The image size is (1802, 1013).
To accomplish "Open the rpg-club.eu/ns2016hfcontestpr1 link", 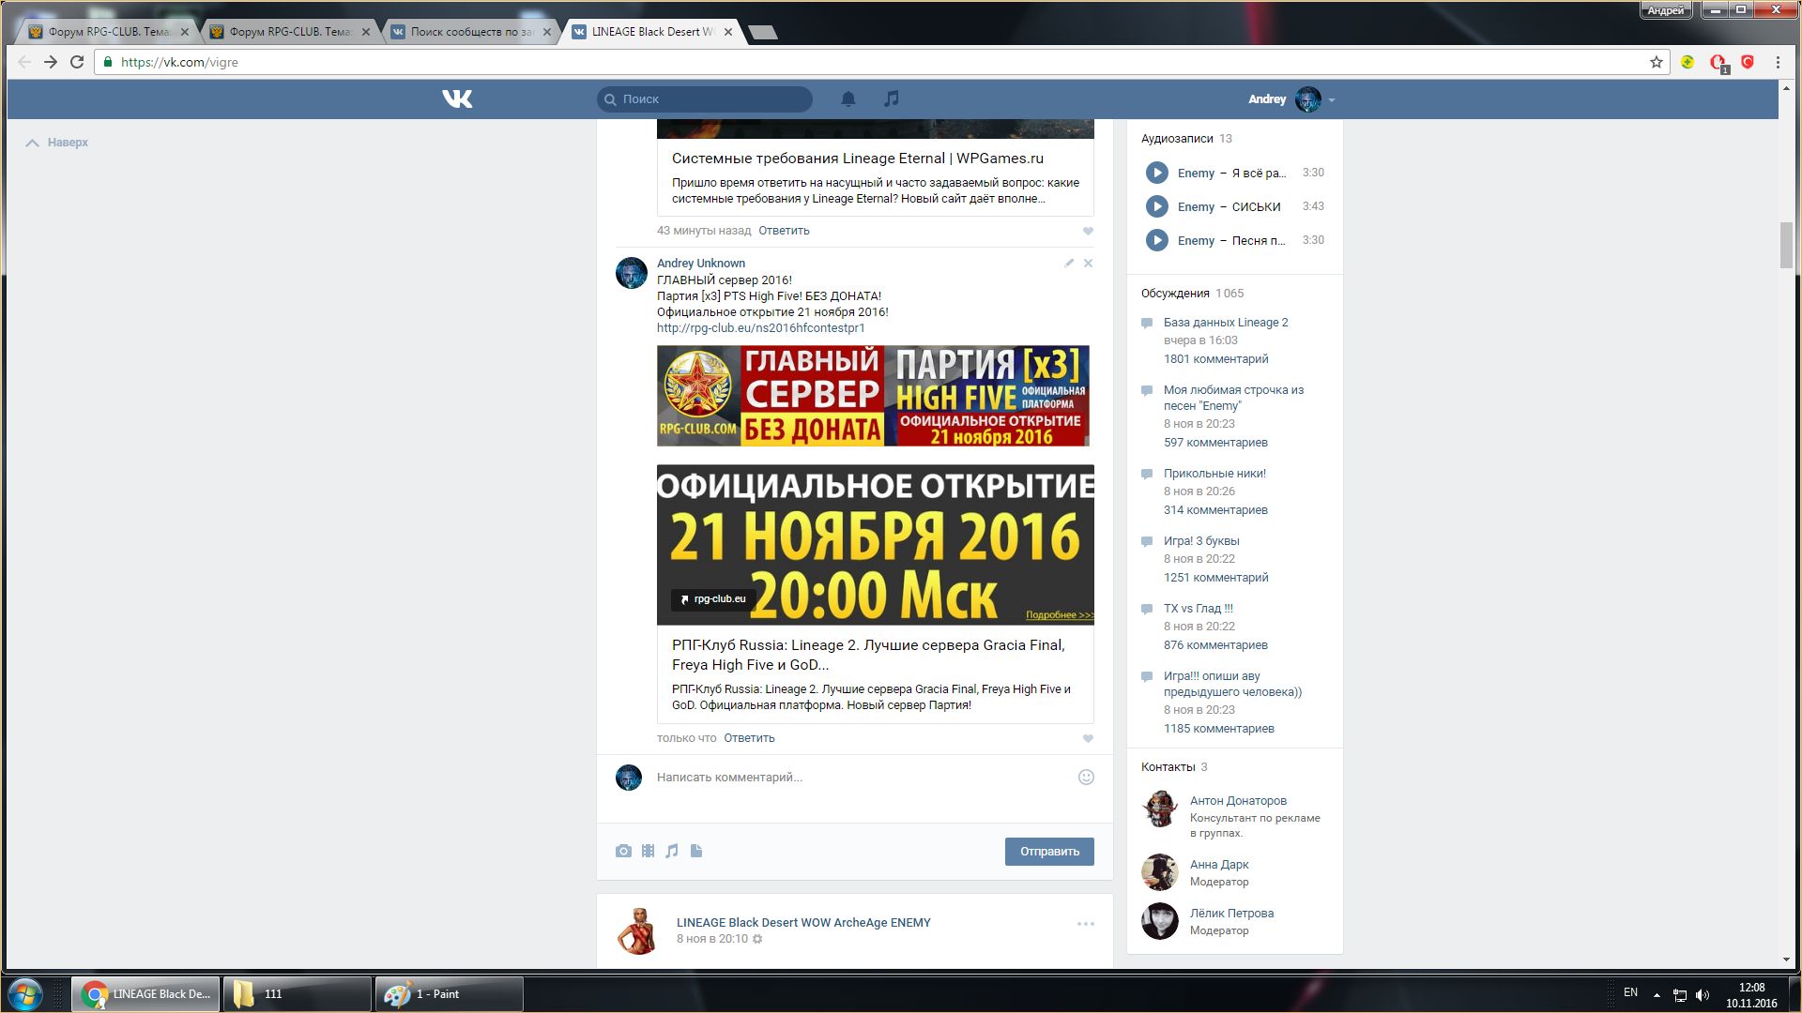I will coord(760,328).
